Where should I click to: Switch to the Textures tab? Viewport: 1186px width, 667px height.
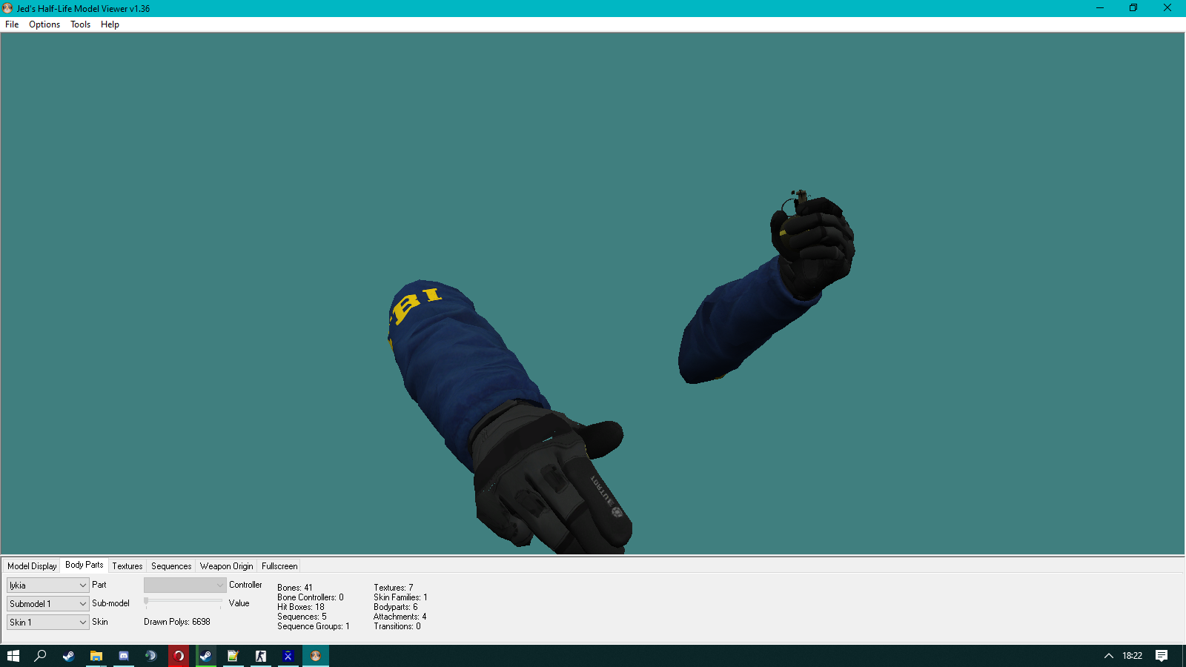click(127, 566)
